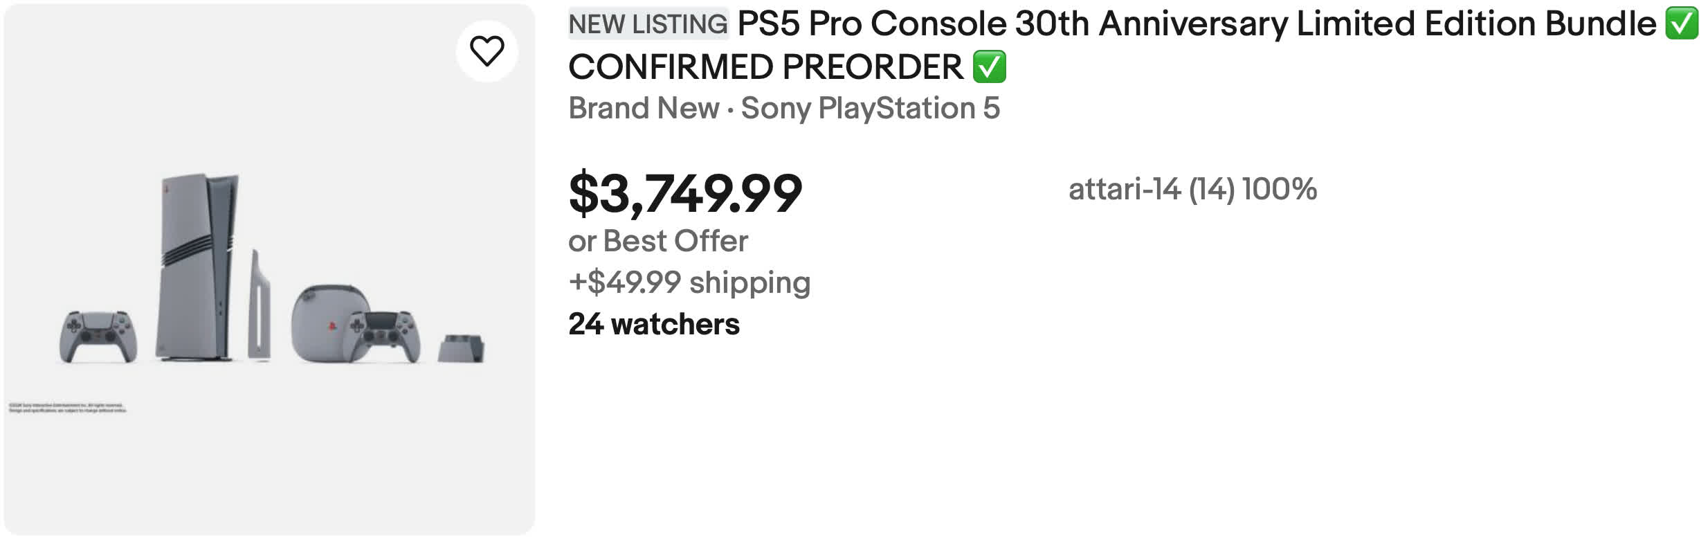This screenshot has height=540, width=1708.
Task: Click the controller beside the round case
Action: (x=383, y=335)
